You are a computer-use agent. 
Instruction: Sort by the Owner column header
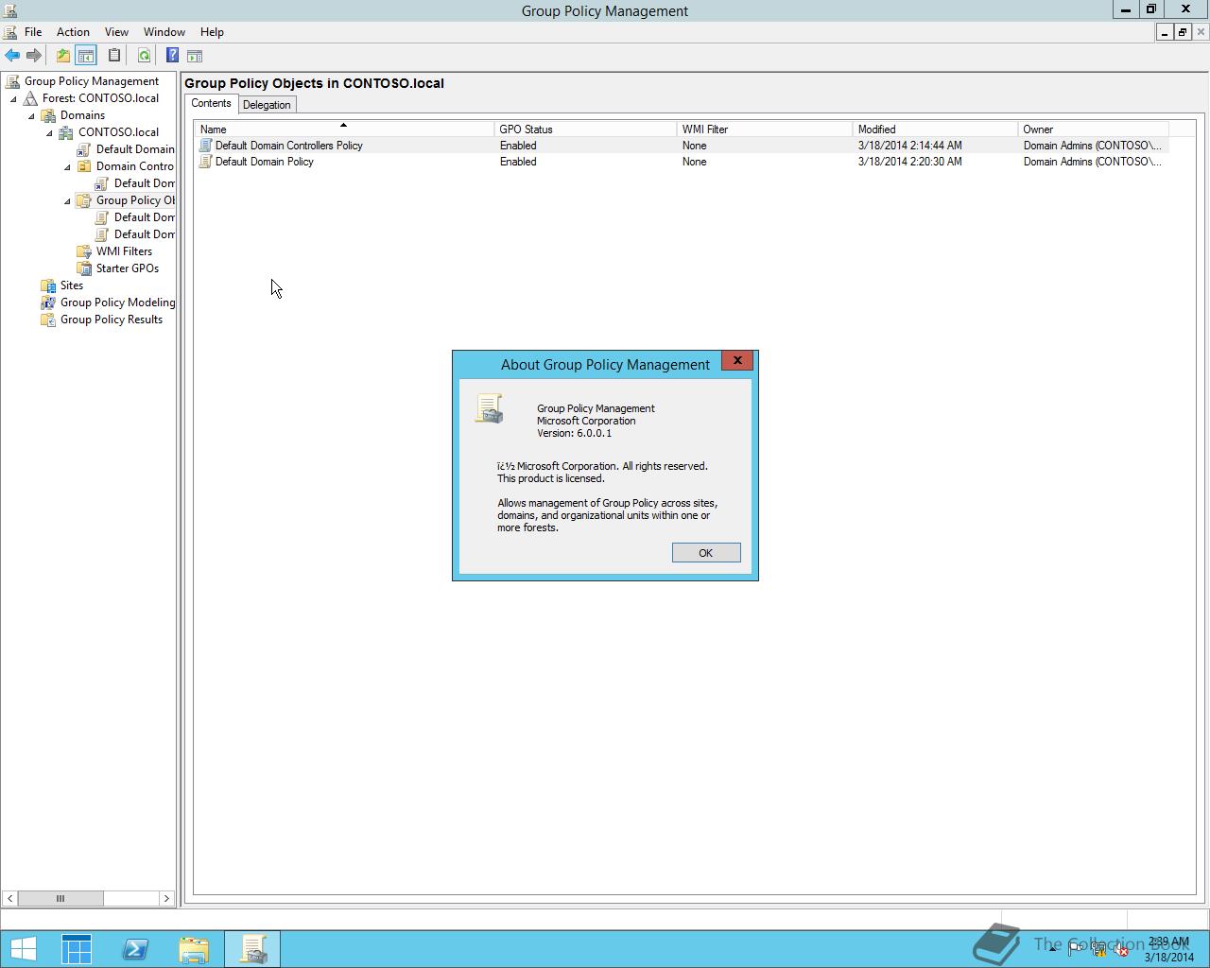[1093, 130]
